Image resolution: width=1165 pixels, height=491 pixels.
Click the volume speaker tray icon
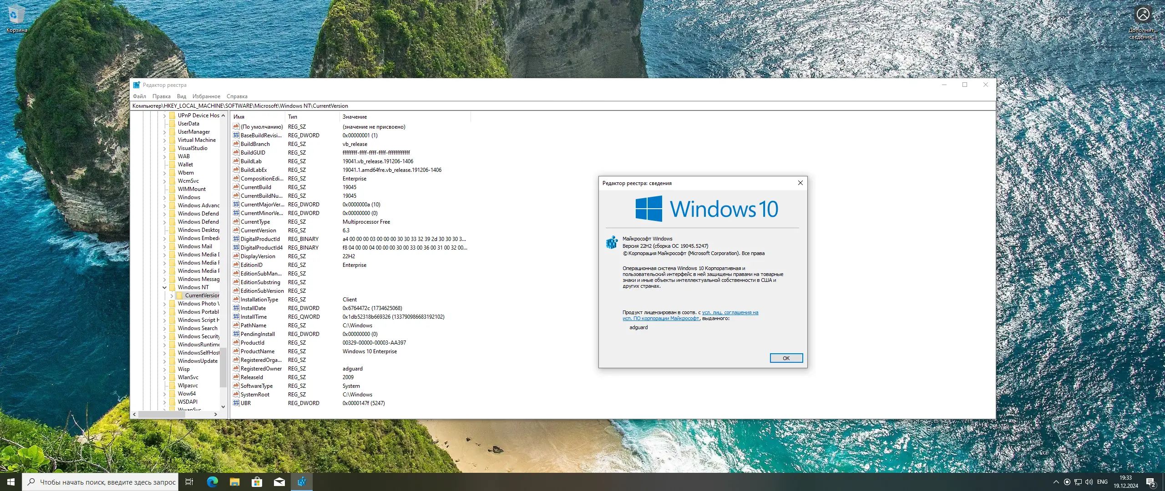click(x=1089, y=482)
